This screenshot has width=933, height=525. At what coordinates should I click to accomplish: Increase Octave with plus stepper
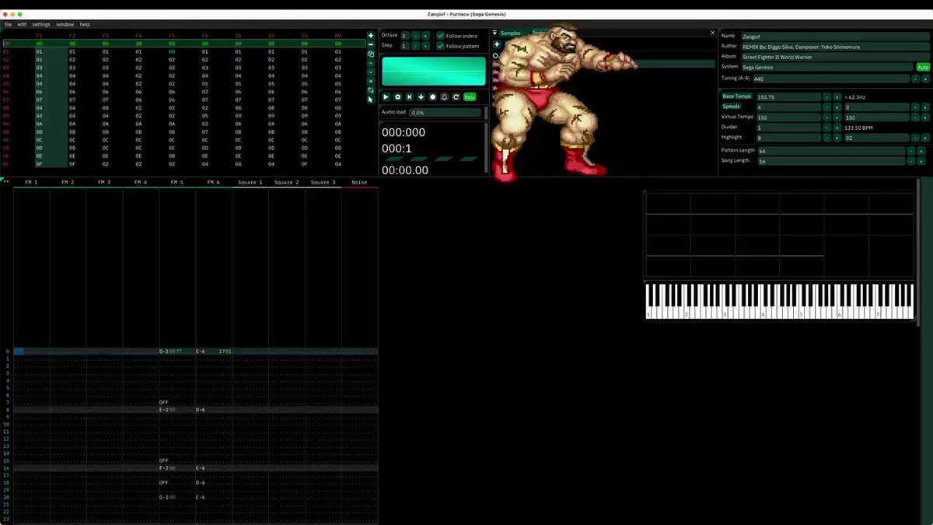tap(425, 36)
